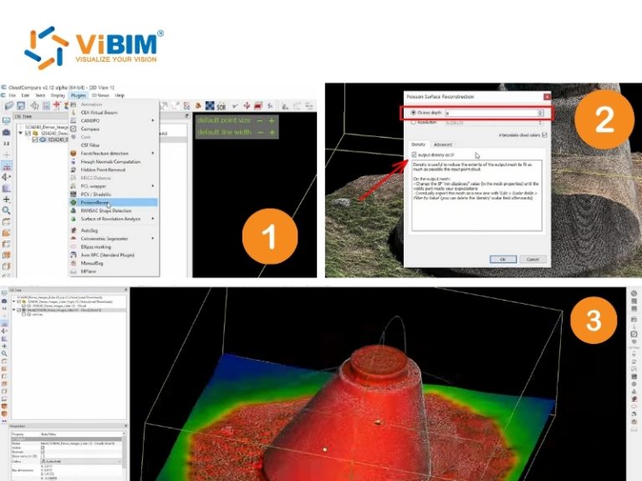
Task: Toggle the cloud checkbox in screenshot 1 DB Tree
Action: 35,139
